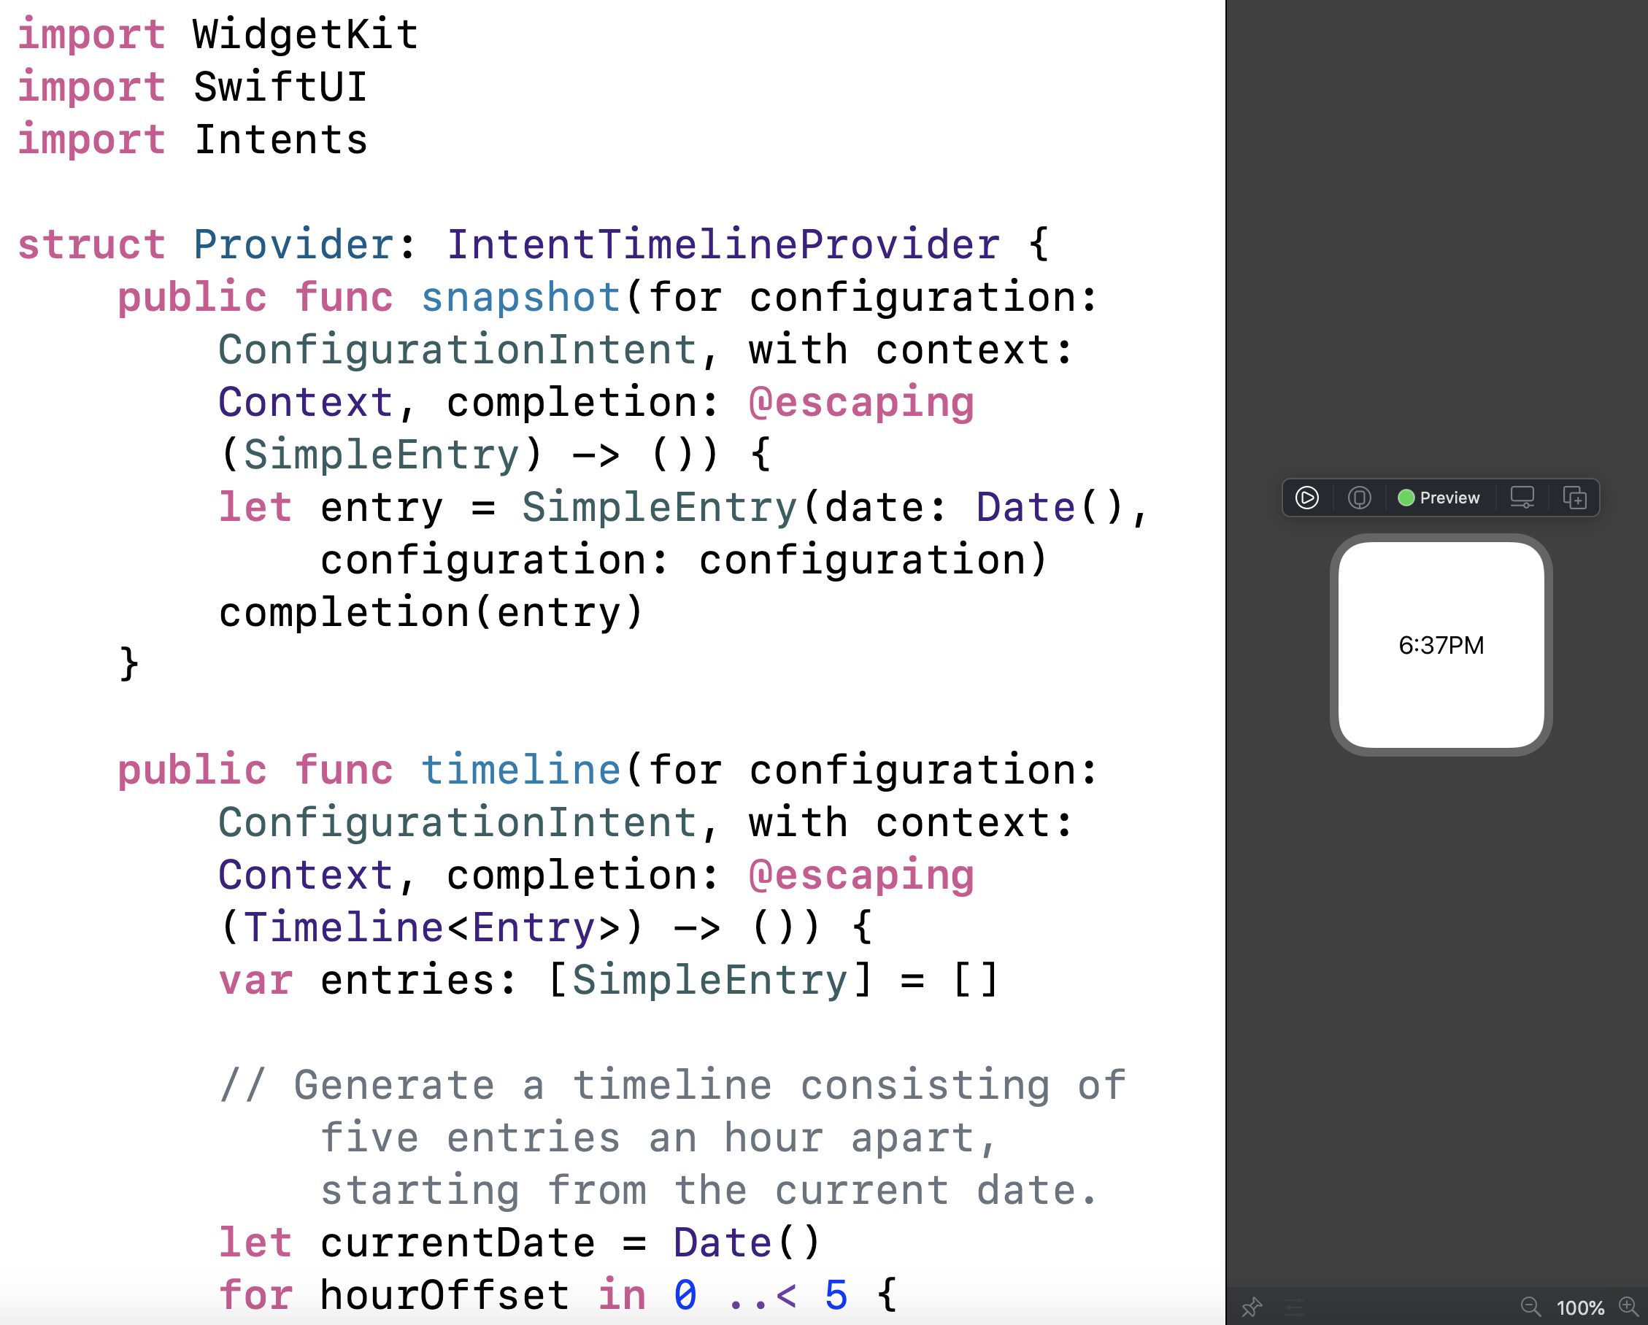Duplicate the preview with the plus-square icon
This screenshot has width=1648, height=1325.
pyautogui.click(x=1574, y=498)
